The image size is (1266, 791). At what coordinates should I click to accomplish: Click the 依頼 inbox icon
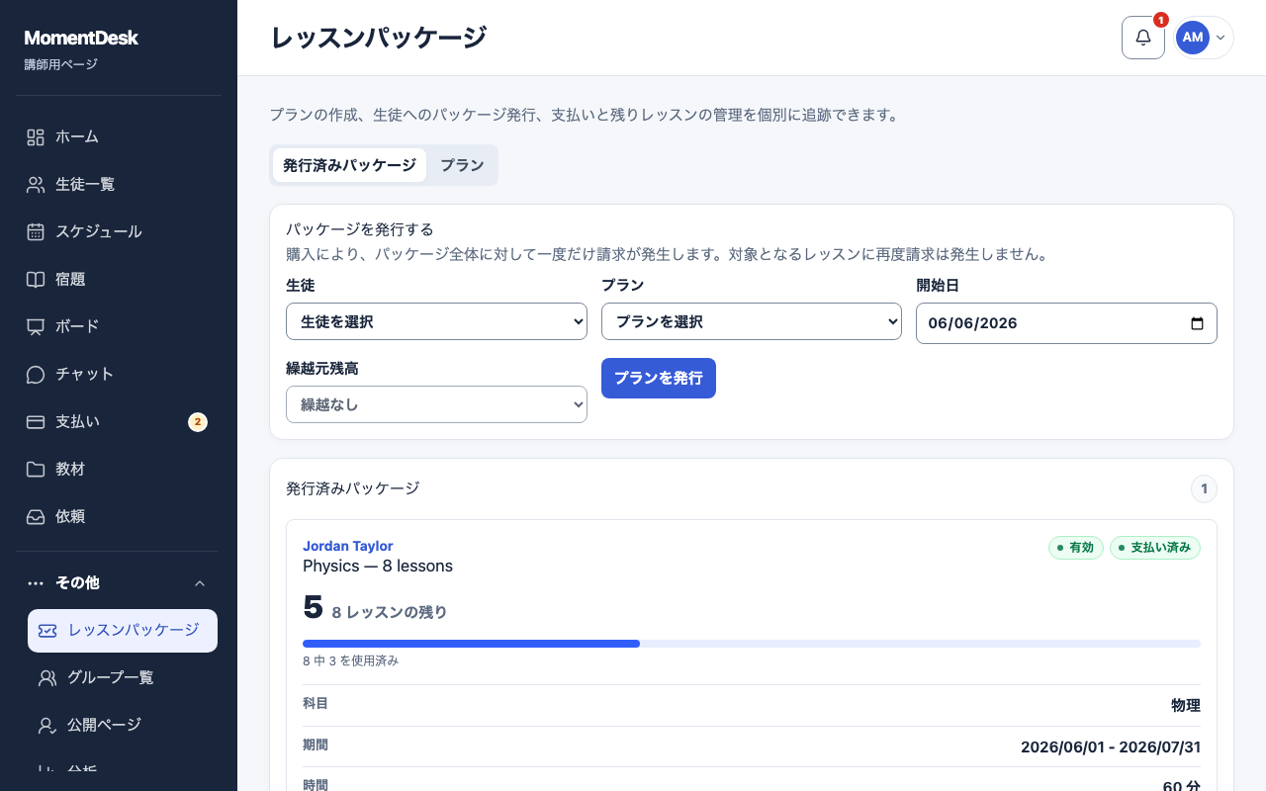36,516
